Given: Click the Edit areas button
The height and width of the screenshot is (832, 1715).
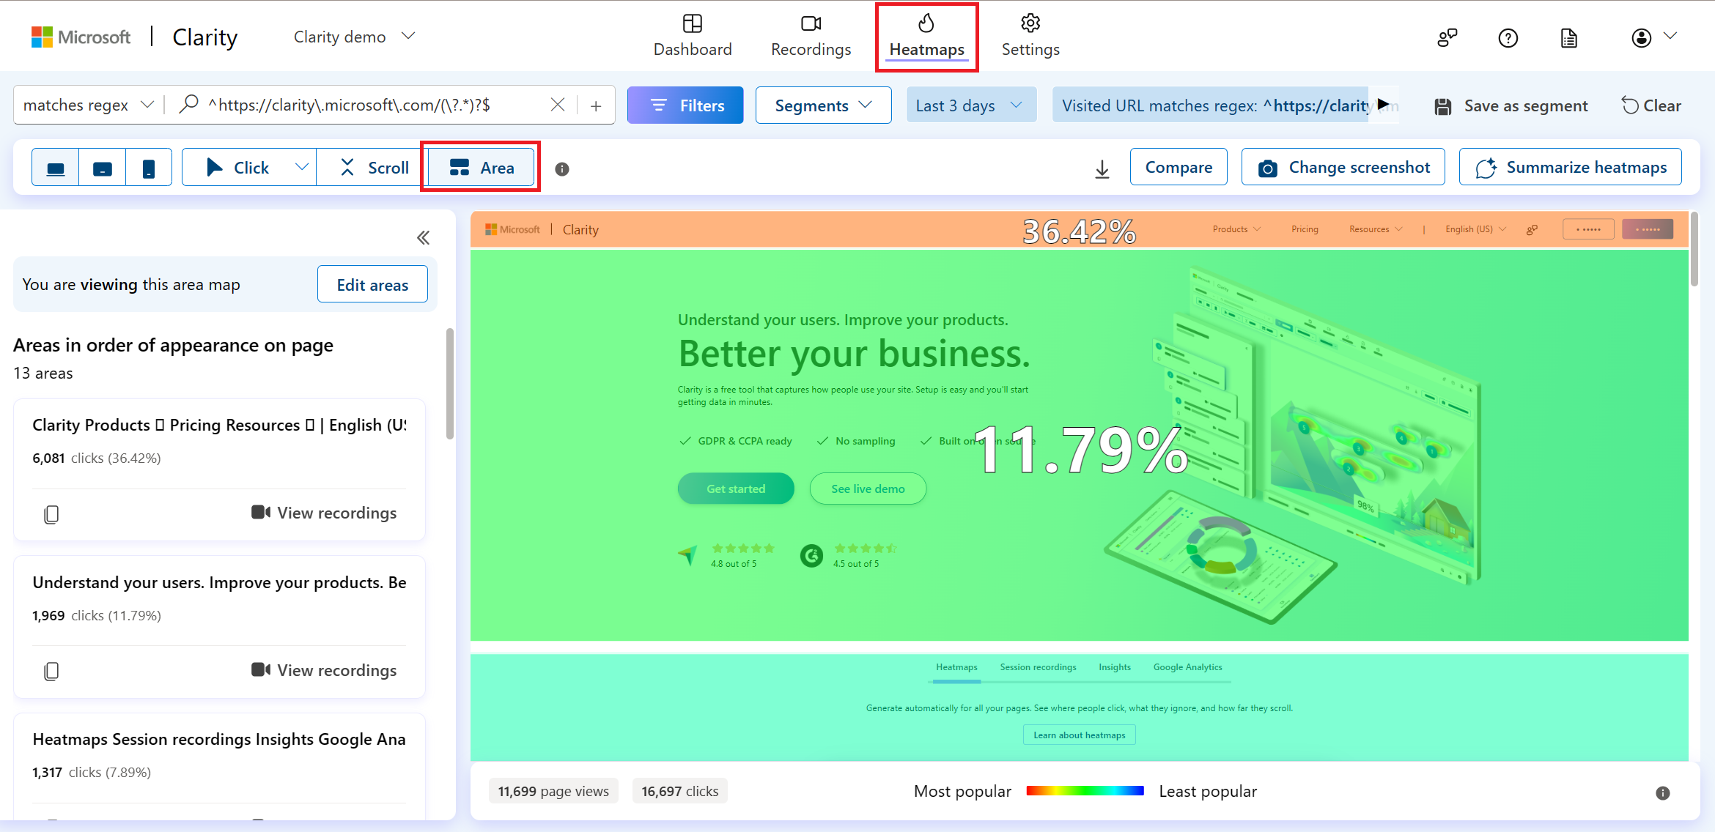Looking at the screenshot, I should [372, 285].
